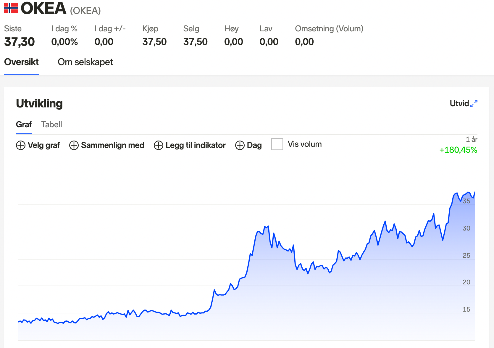Open the Om selskapet tab
This screenshot has height=348, width=494.
(85, 62)
